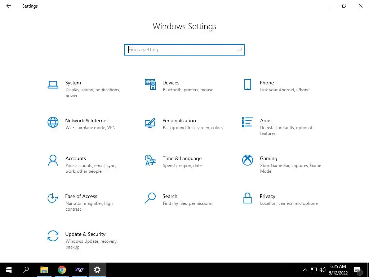This screenshot has width=369, height=277.
Task: Open the System laptop icon
Action: click(53, 84)
